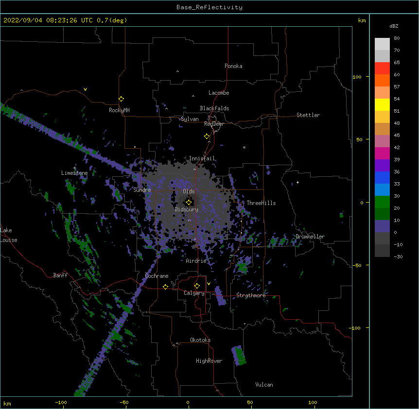Select the light gray 70–80 dBZ legend swatch
This screenshot has height=409, width=419.
click(x=382, y=44)
